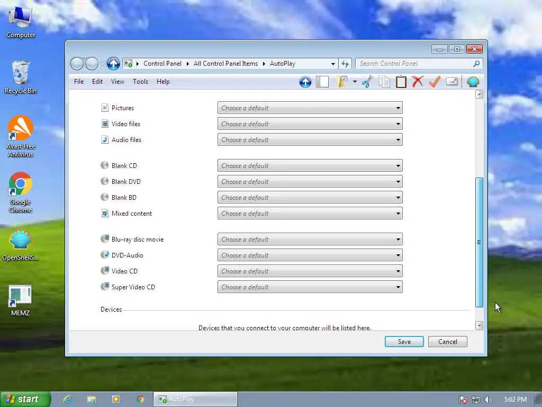Click the Email envelope toolbar icon
Screen dimensions: 542x407
point(452,82)
